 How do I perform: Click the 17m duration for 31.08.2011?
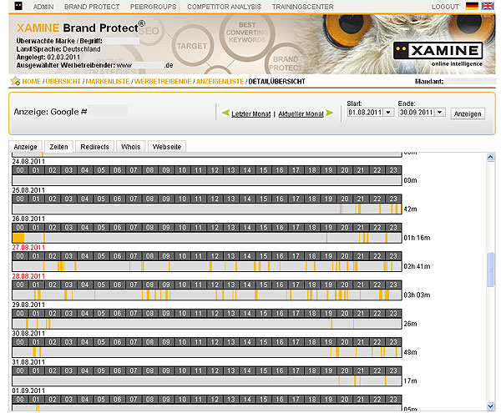tap(410, 380)
